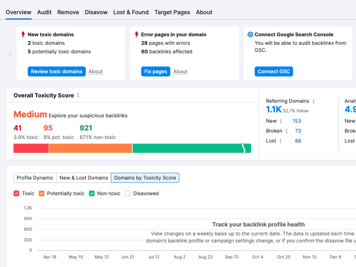Open the Lost & Found tab

click(131, 12)
